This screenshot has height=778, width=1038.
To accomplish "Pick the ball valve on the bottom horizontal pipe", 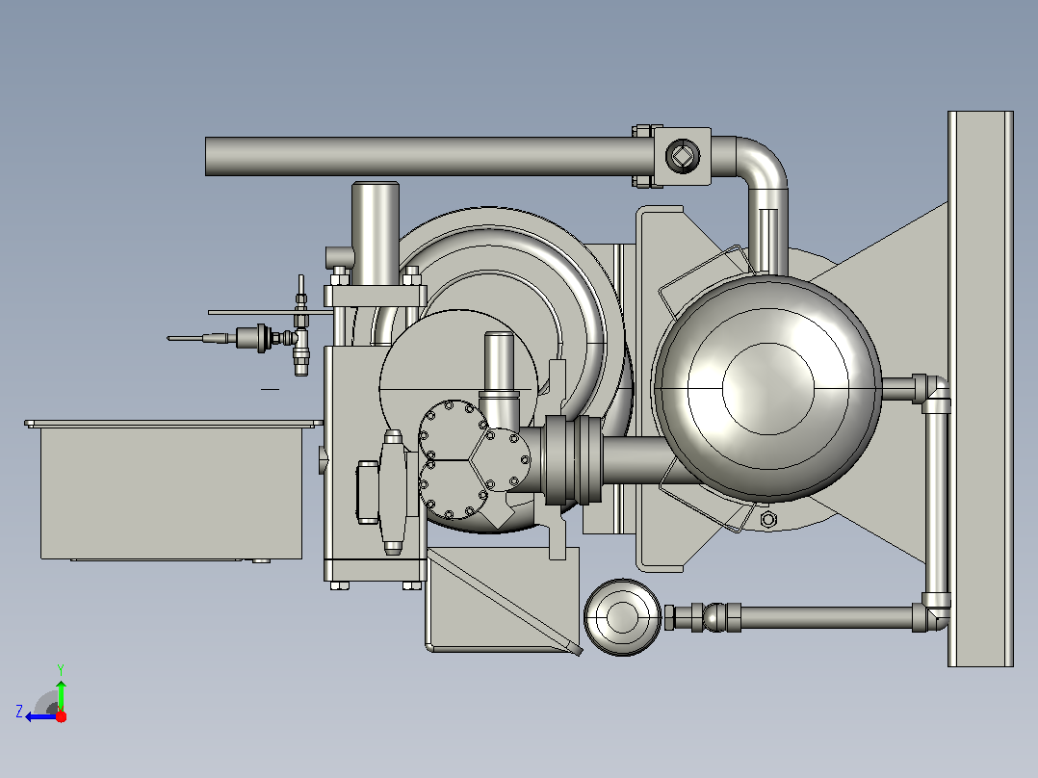I will pyautogui.click(x=714, y=617).
